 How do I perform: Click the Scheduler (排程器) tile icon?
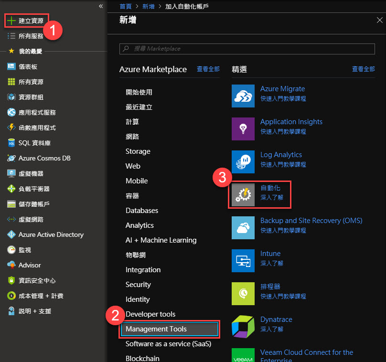[x=243, y=294]
